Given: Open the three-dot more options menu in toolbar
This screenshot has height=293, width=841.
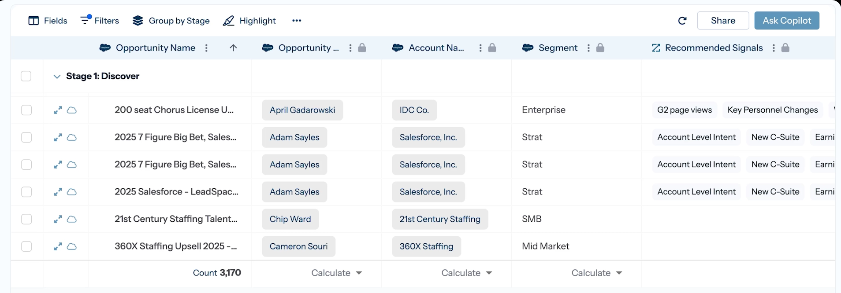Looking at the screenshot, I should 297,21.
